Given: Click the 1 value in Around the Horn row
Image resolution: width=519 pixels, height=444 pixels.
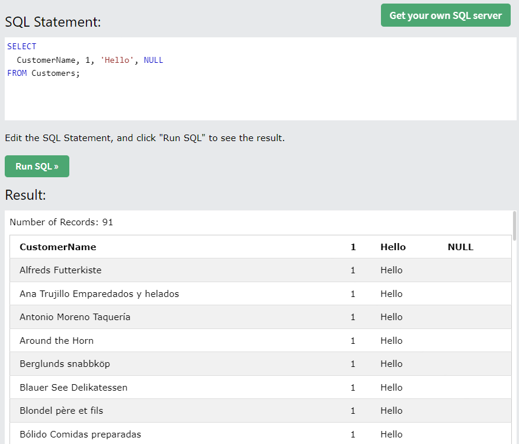Looking at the screenshot, I should tap(353, 341).
